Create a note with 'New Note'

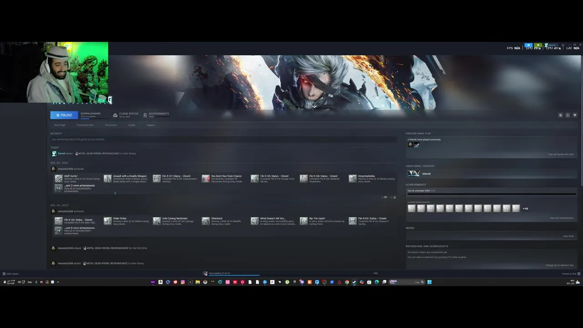(x=568, y=236)
